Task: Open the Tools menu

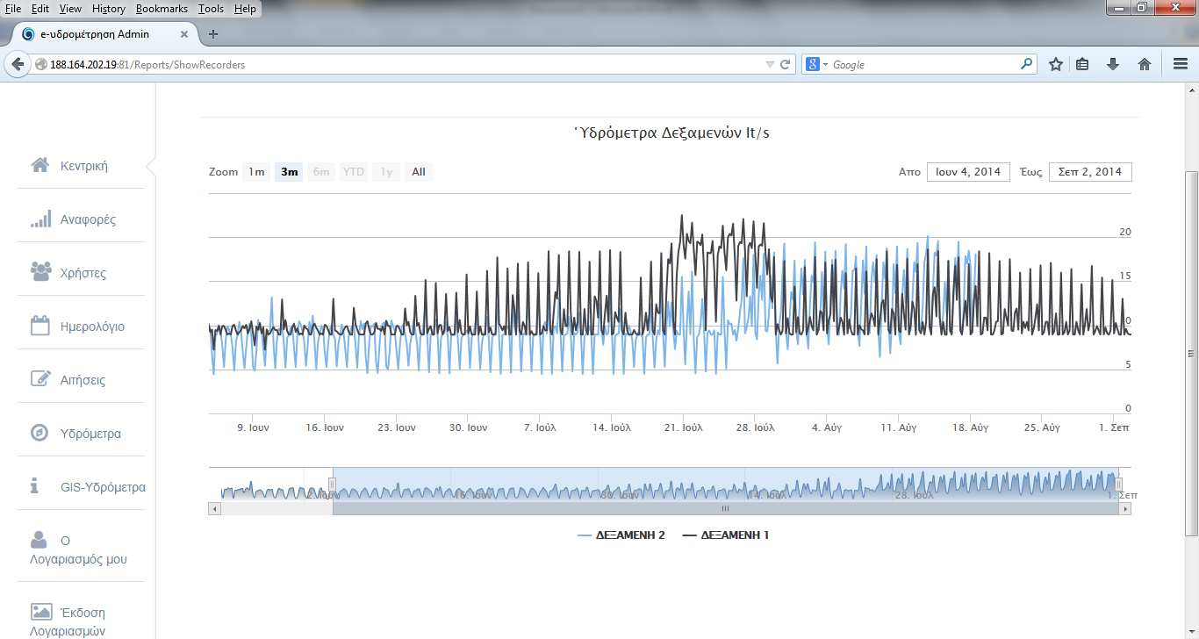Action: click(x=211, y=9)
